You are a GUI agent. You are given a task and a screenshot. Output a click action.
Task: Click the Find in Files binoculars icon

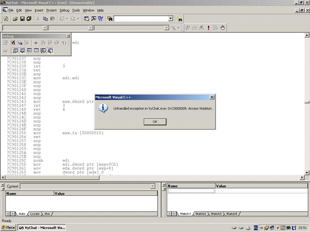tap(110, 19)
